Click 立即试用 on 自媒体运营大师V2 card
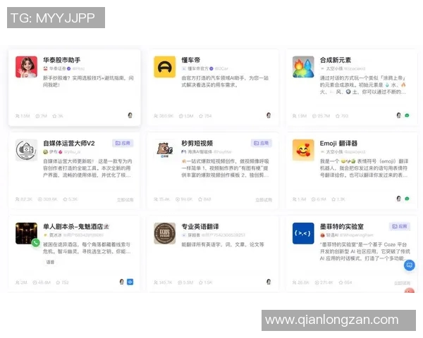This screenshot has height=338, width=423. click(125, 200)
